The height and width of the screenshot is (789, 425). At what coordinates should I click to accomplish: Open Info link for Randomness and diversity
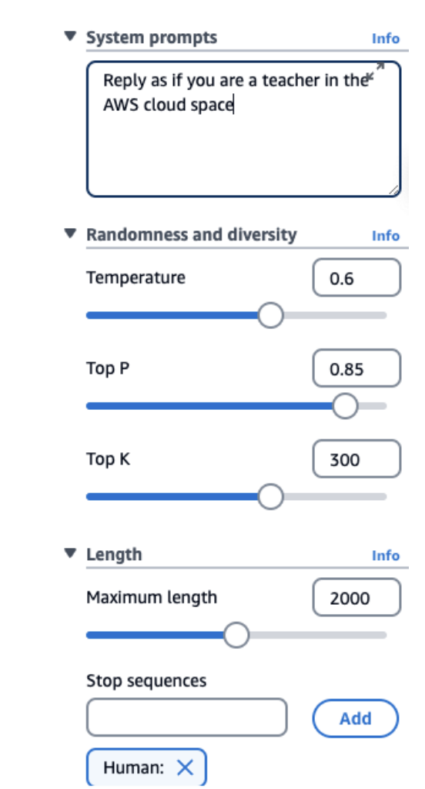coord(385,236)
